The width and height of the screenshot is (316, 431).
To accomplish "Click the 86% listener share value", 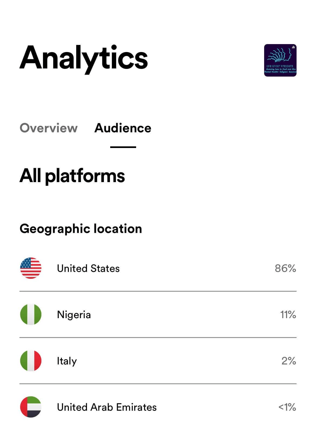I will [x=285, y=268].
